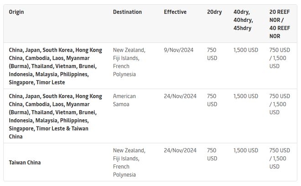Select the Taiwan China origin cell
This screenshot has height=186, width=301.
(x=25, y=162)
